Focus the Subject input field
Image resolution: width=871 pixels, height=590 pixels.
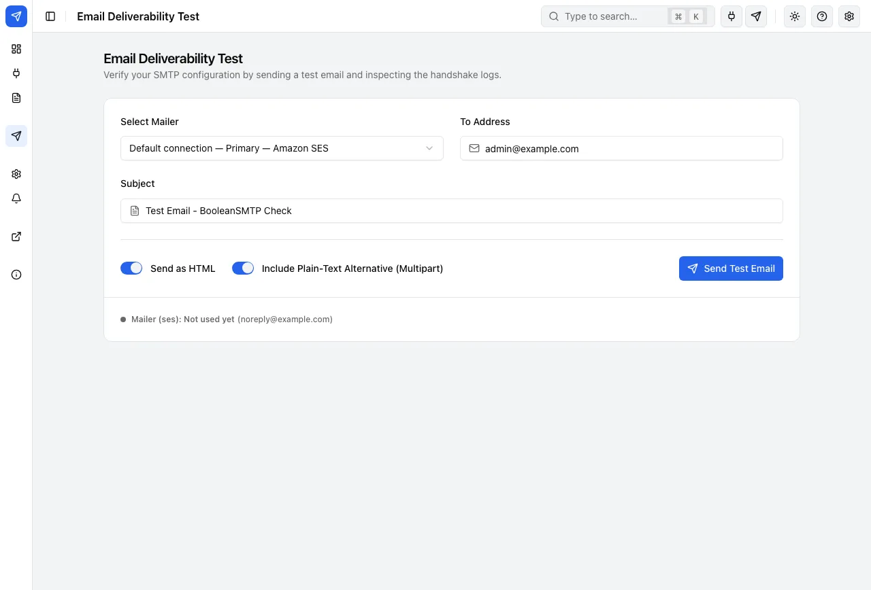(x=452, y=211)
